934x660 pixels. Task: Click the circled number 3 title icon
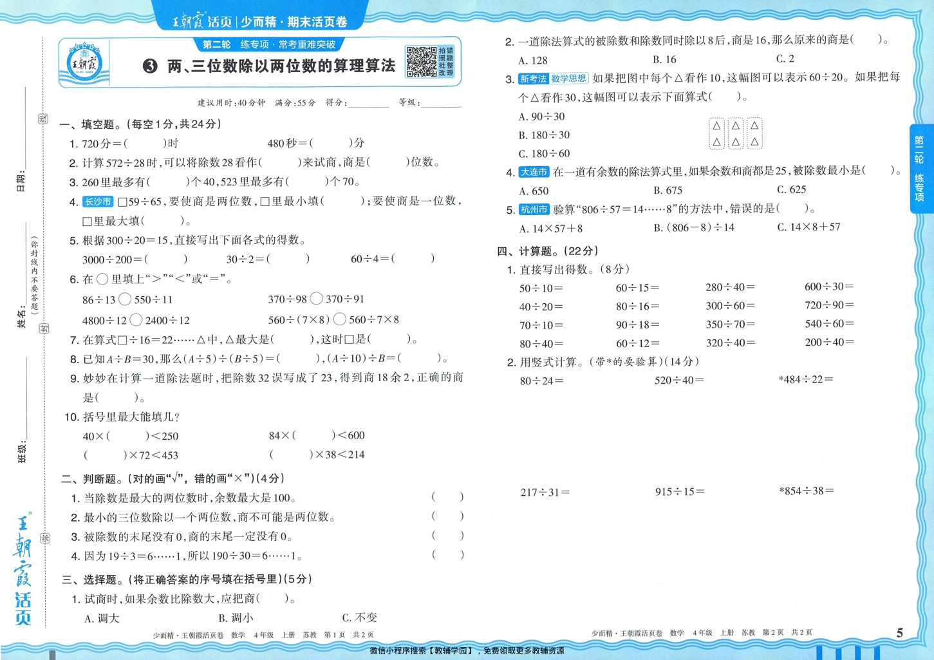tap(149, 66)
